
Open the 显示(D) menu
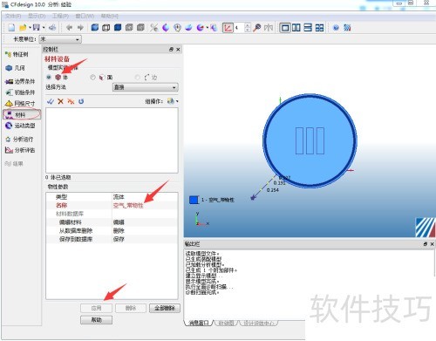(37, 16)
